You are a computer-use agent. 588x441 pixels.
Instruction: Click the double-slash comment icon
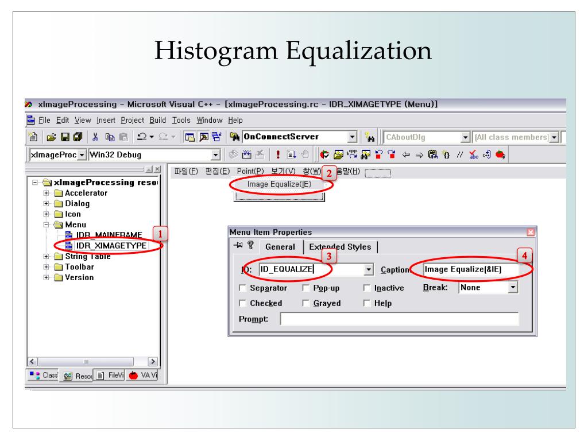coord(460,154)
